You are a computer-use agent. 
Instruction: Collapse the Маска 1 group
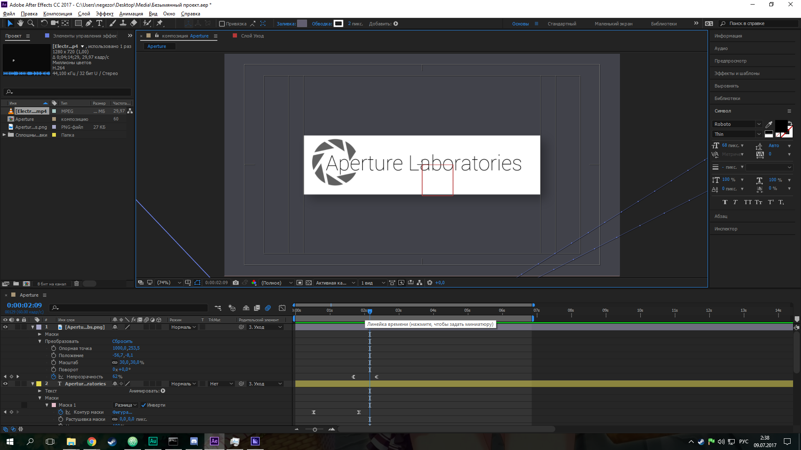coord(47,405)
